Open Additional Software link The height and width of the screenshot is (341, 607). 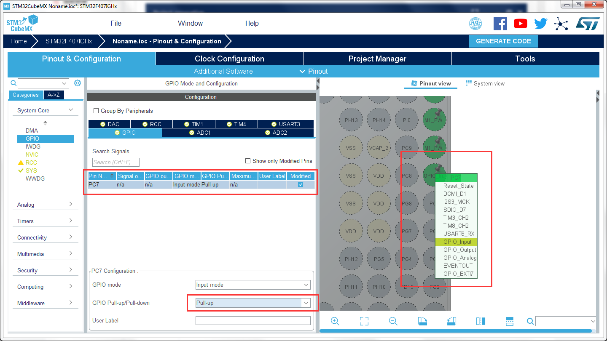coord(223,71)
